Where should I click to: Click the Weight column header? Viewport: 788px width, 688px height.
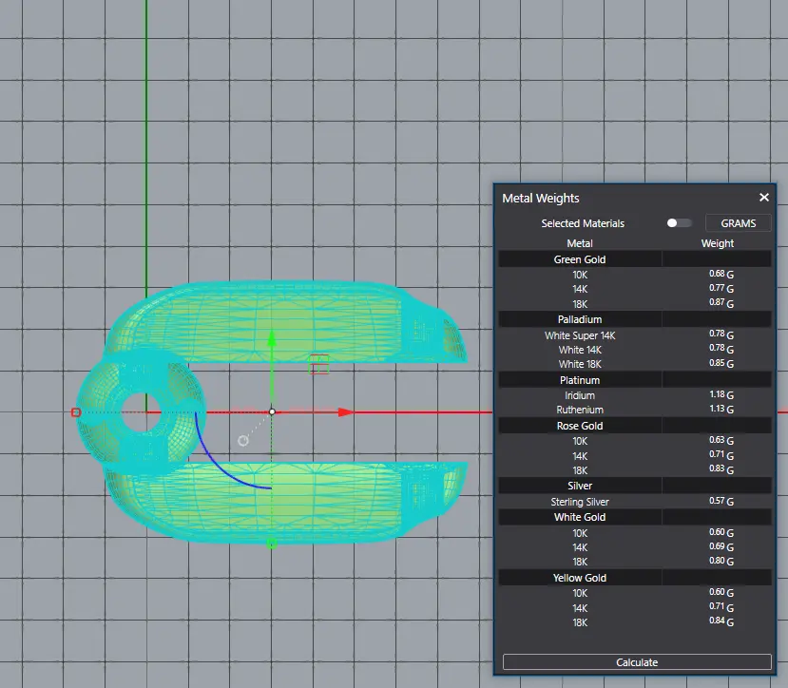coord(717,243)
